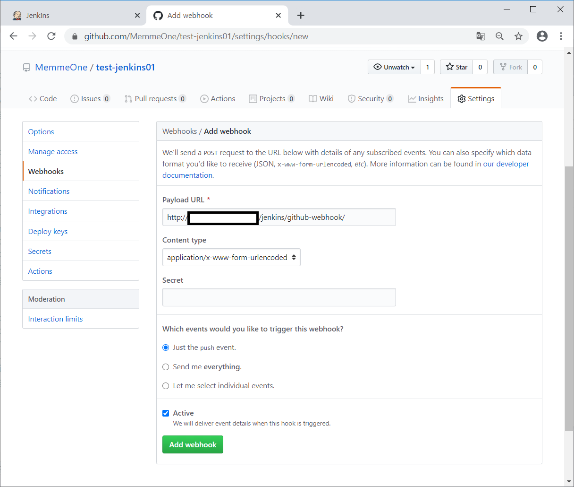The image size is (574, 487).
Task: Click the scrollbar up arrow
Action: [569, 52]
